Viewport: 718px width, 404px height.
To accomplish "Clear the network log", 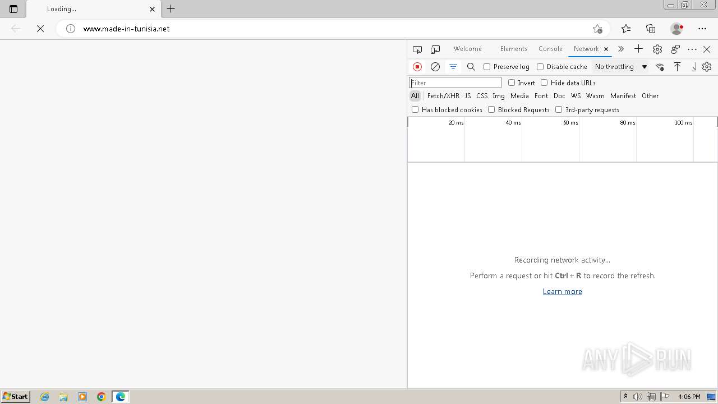I will tap(435, 67).
